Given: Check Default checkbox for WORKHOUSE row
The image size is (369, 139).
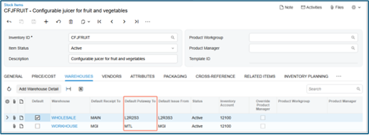Looking at the screenshot, I should click(x=38, y=126).
